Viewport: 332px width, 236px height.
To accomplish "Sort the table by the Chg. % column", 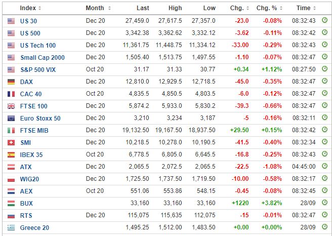I will (x=269, y=8).
